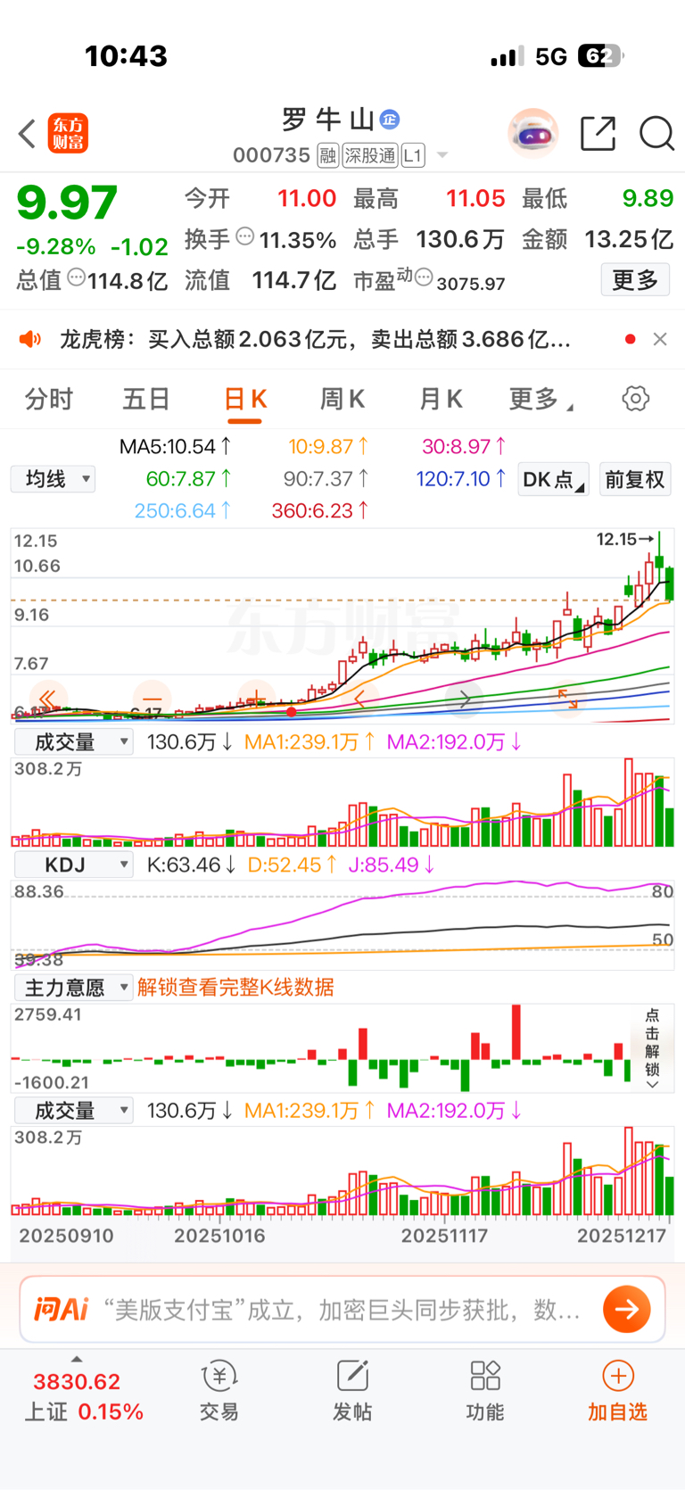Image resolution: width=685 pixels, height=1490 pixels.
Task: Zoom out chart with minus icon
Action: (x=152, y=699)
